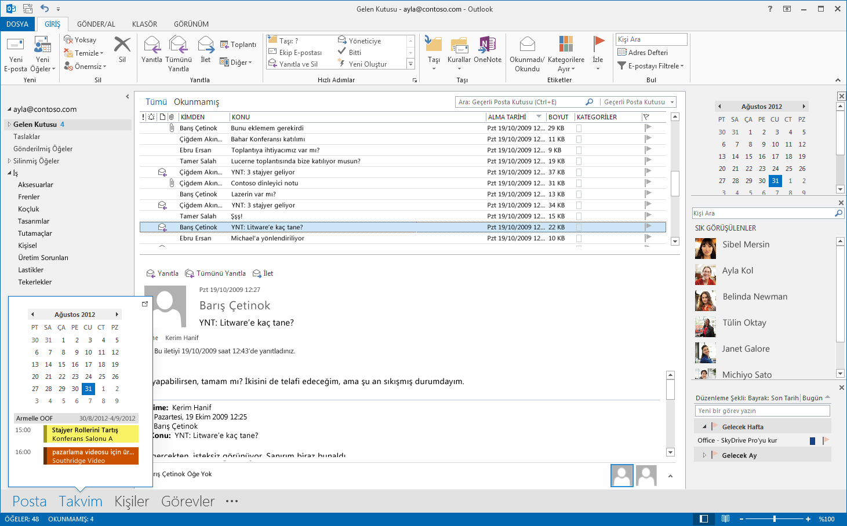847x526 pixels.
Task: Open the DOSYA tab
Action: click(17, 24)
